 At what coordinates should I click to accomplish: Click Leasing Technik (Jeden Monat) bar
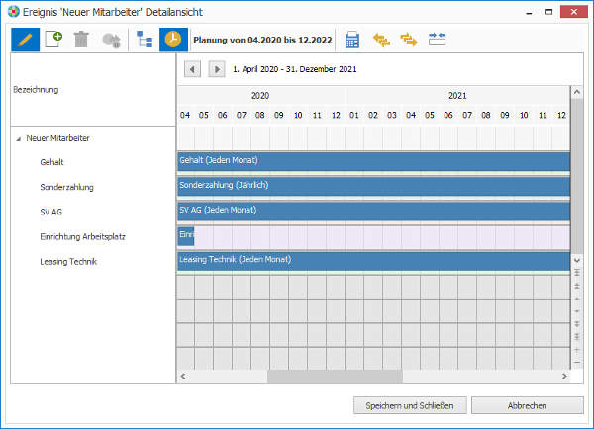[374, 261]
